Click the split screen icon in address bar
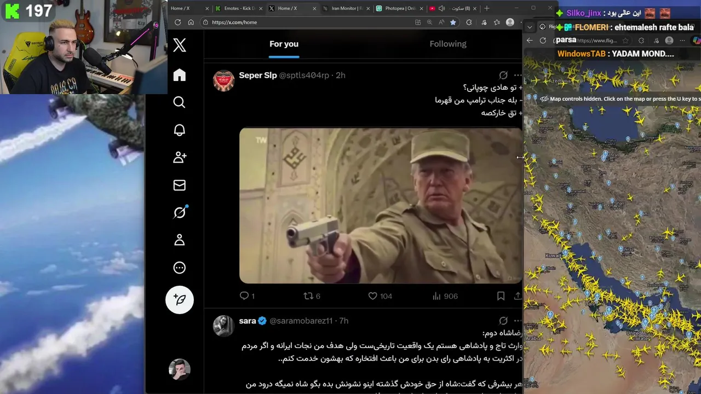This screenshot has height=394, width=701. 418,22
